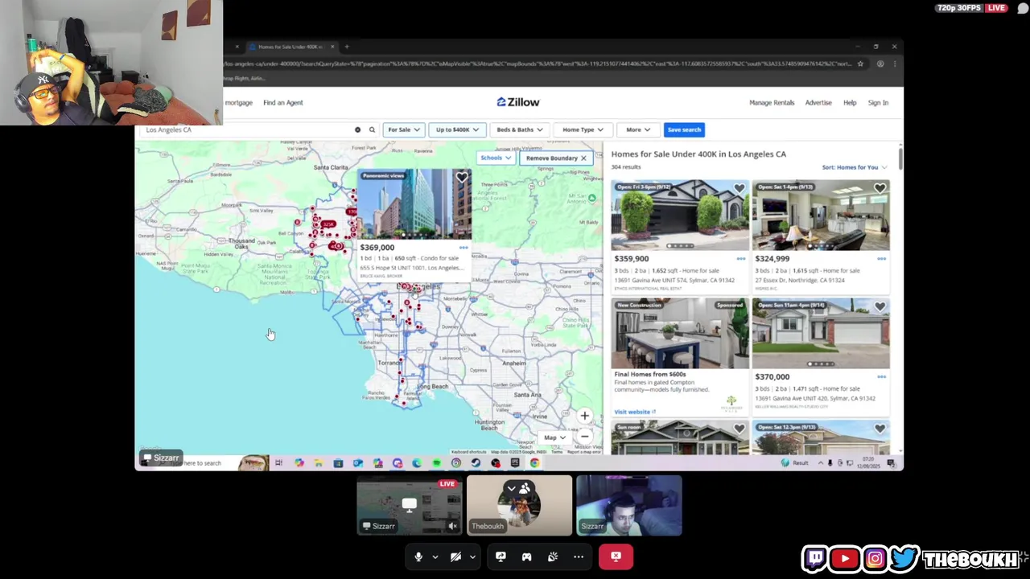Open the Instagram icon in the overlay
This screenshot has width=1030, height=579.
[875, 558]
